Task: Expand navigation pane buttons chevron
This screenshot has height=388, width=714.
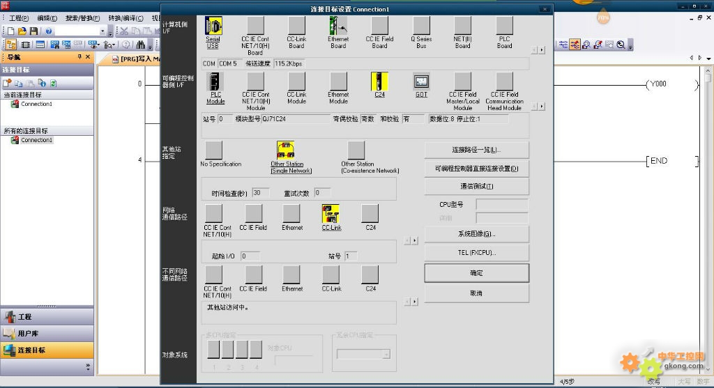Action: [88, 366]
